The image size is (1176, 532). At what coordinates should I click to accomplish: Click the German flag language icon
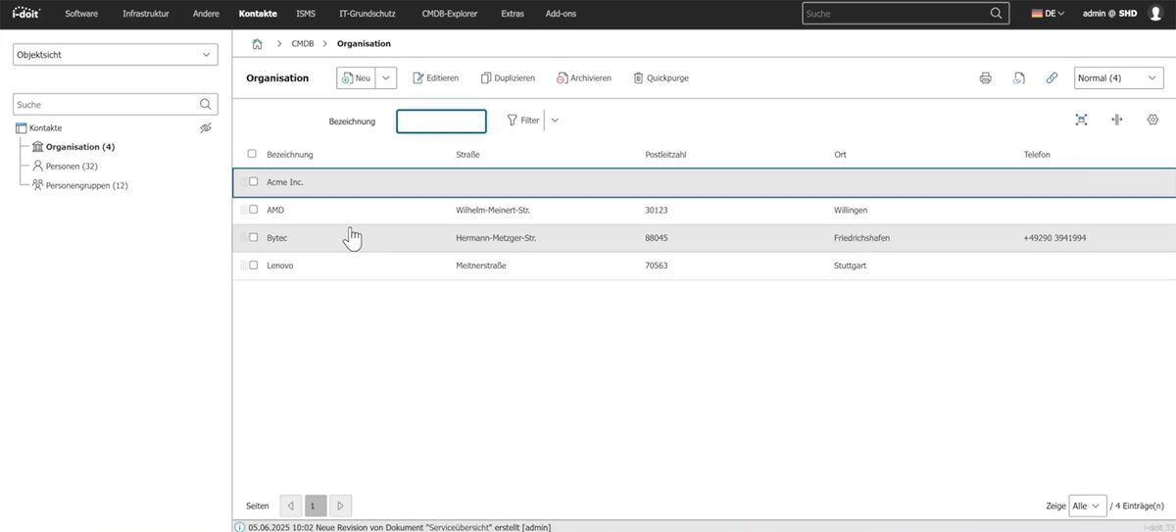click(1036, 14)
